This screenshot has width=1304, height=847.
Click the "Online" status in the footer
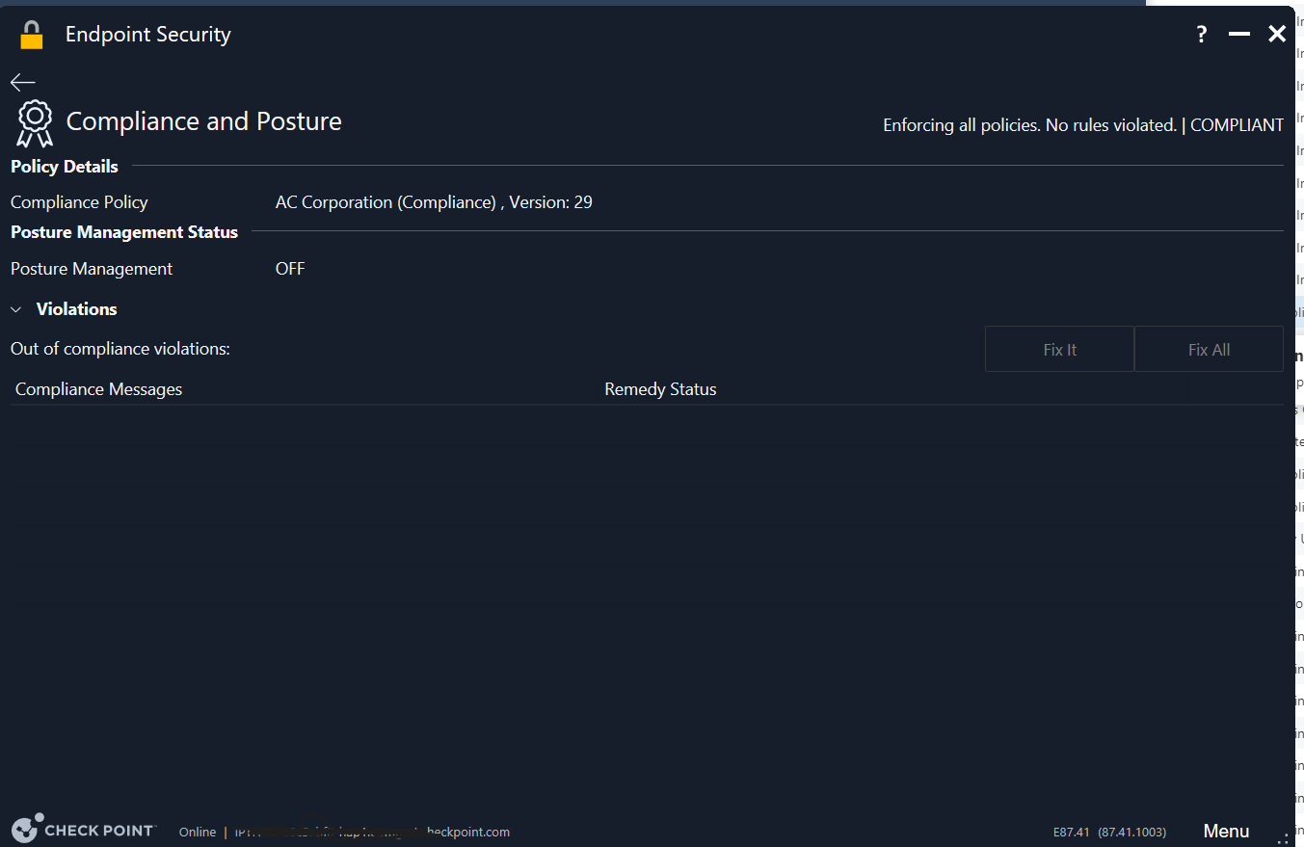click(x=198, y=833)
